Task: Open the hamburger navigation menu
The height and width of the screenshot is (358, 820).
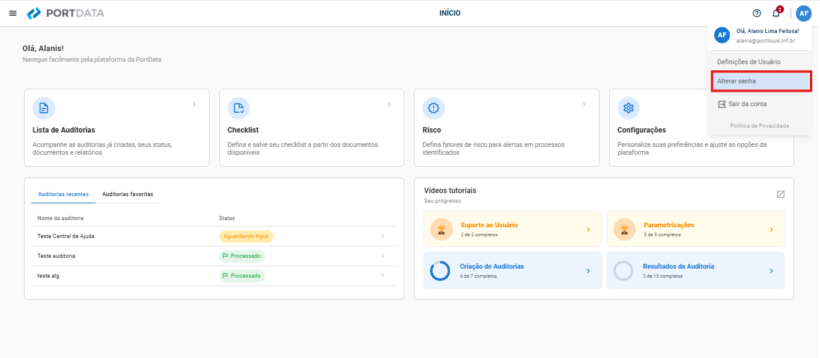Action: (13, 13)
